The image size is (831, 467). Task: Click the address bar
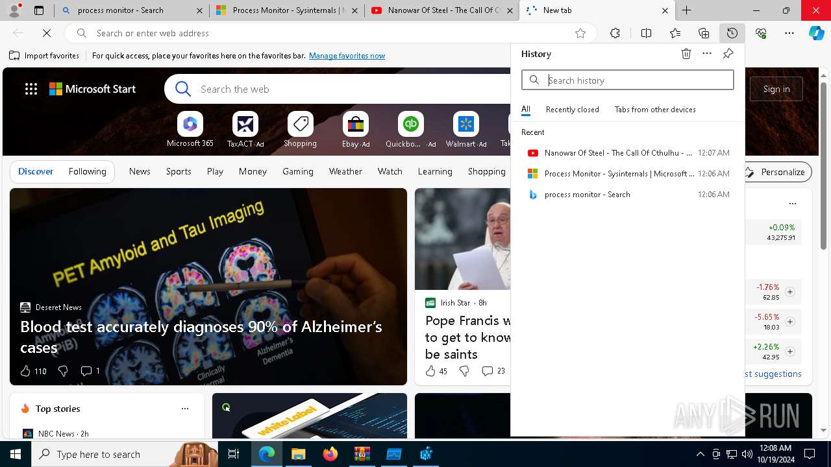coord(331,33)
